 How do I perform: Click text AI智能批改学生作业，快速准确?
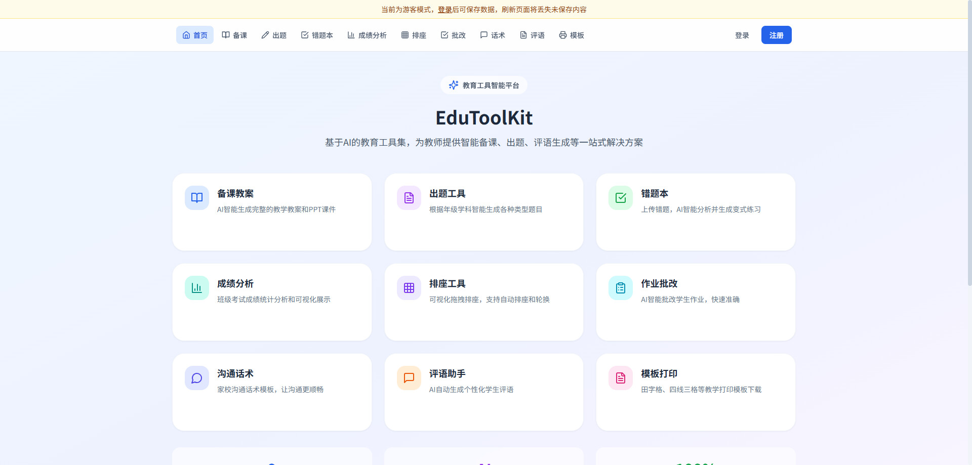pyautogui.click(x=690, y=300)
